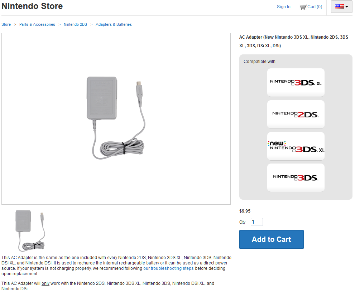Click the AC adapter thumbnail image
The width and height of the screenshot is (355, 292).
[x=30, y=231]
